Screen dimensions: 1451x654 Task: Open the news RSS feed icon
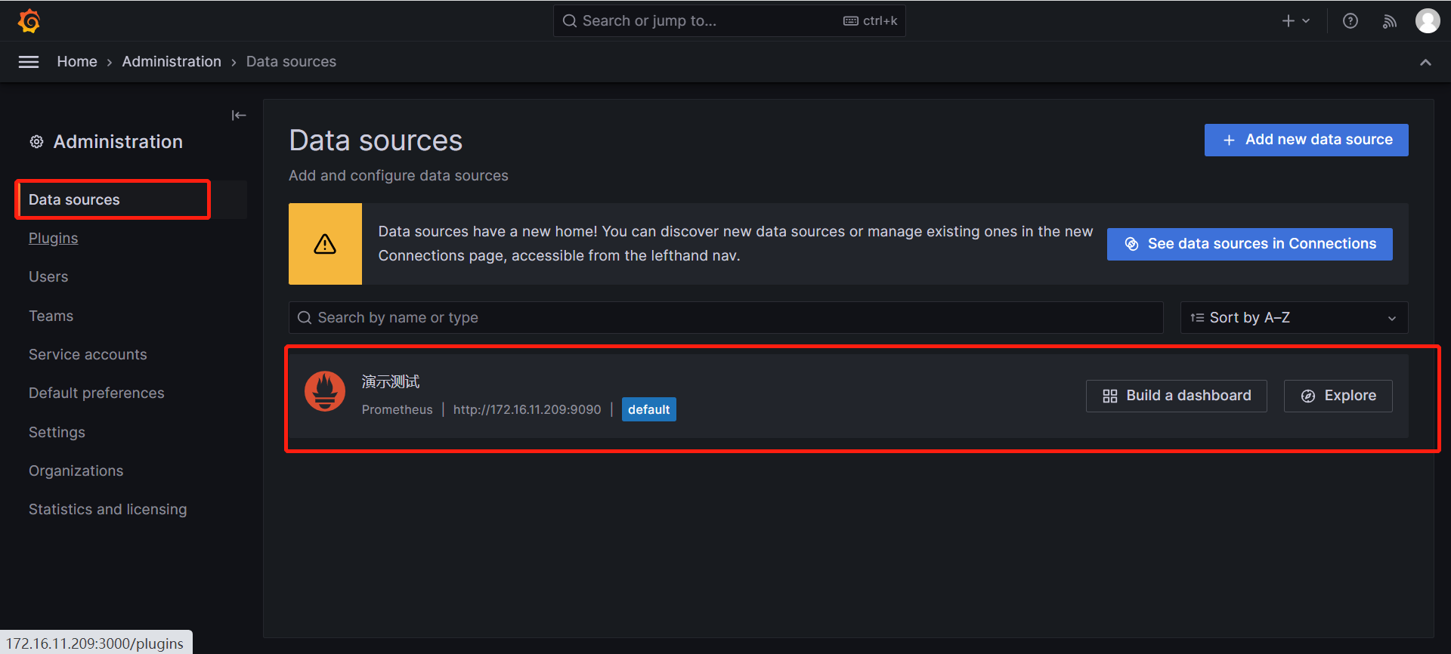pos(1389,21)
